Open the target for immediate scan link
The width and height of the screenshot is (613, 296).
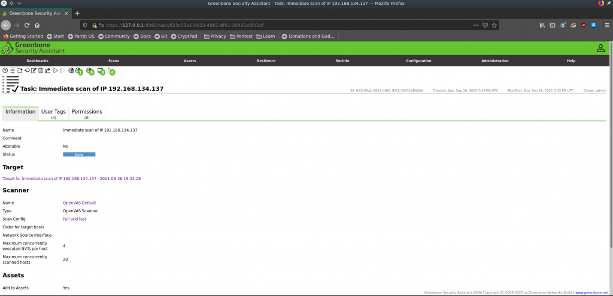pos(72,178)
